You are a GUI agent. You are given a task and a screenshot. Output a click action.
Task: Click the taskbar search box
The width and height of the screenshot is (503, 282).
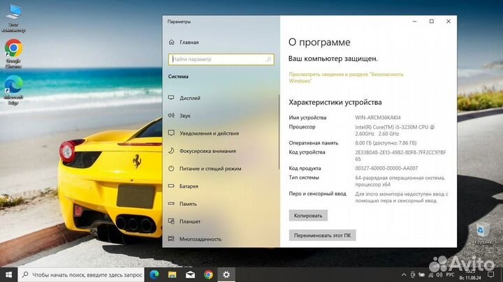pyautogui.click(x=81, y=274)
